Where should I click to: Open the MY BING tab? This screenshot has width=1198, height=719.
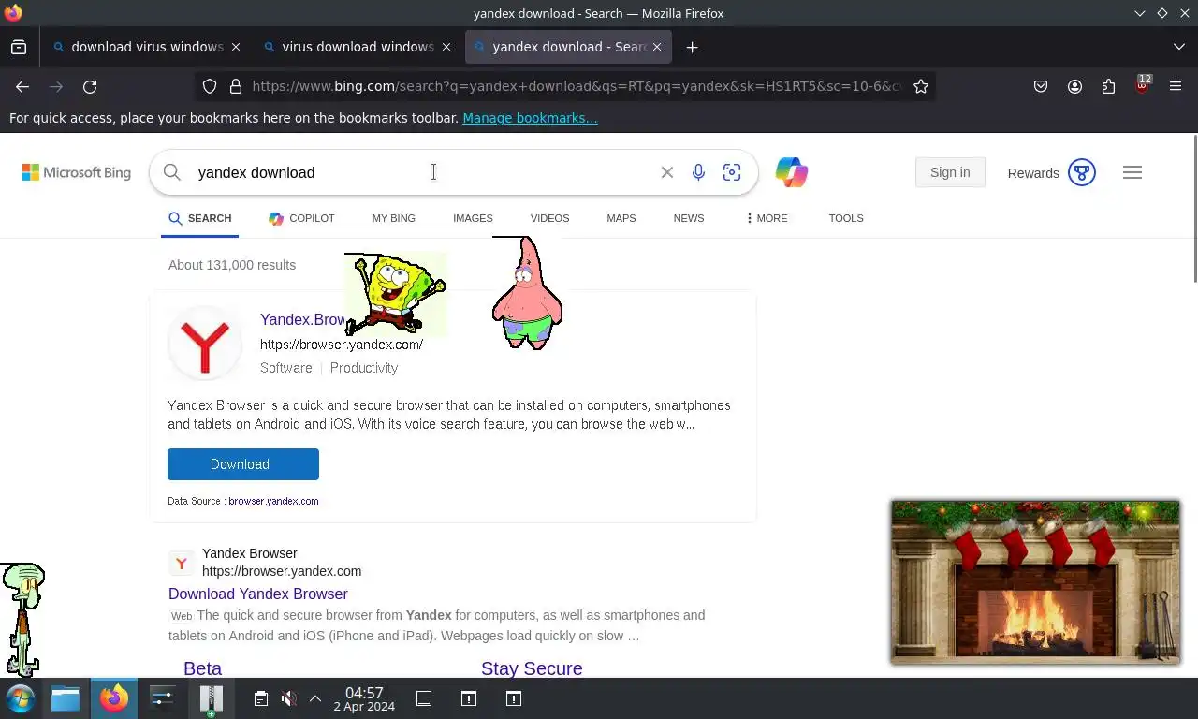pos(393,218)
